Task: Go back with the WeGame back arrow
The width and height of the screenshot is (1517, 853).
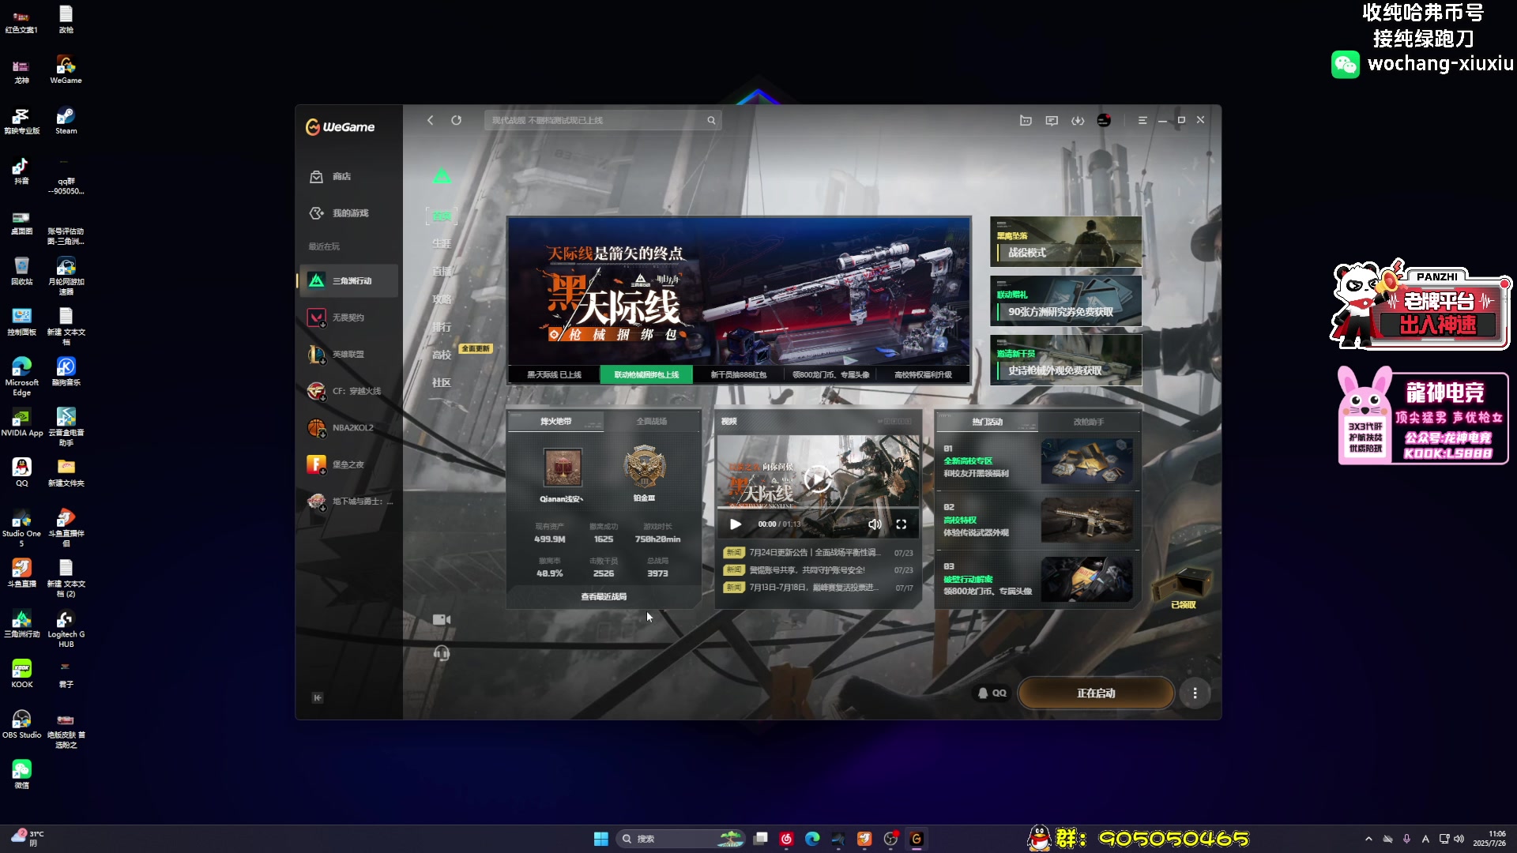Action: 430,120
